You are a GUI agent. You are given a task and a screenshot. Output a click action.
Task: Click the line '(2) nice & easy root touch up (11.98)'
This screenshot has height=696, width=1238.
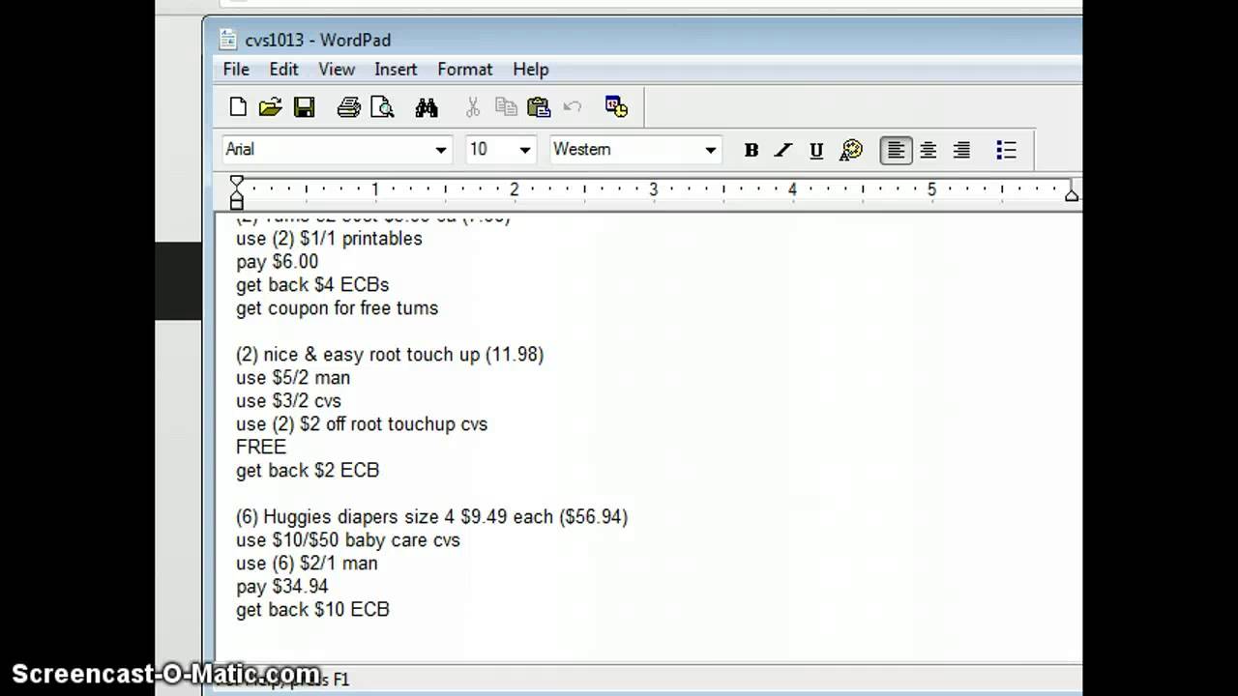(x=390, y=355)
